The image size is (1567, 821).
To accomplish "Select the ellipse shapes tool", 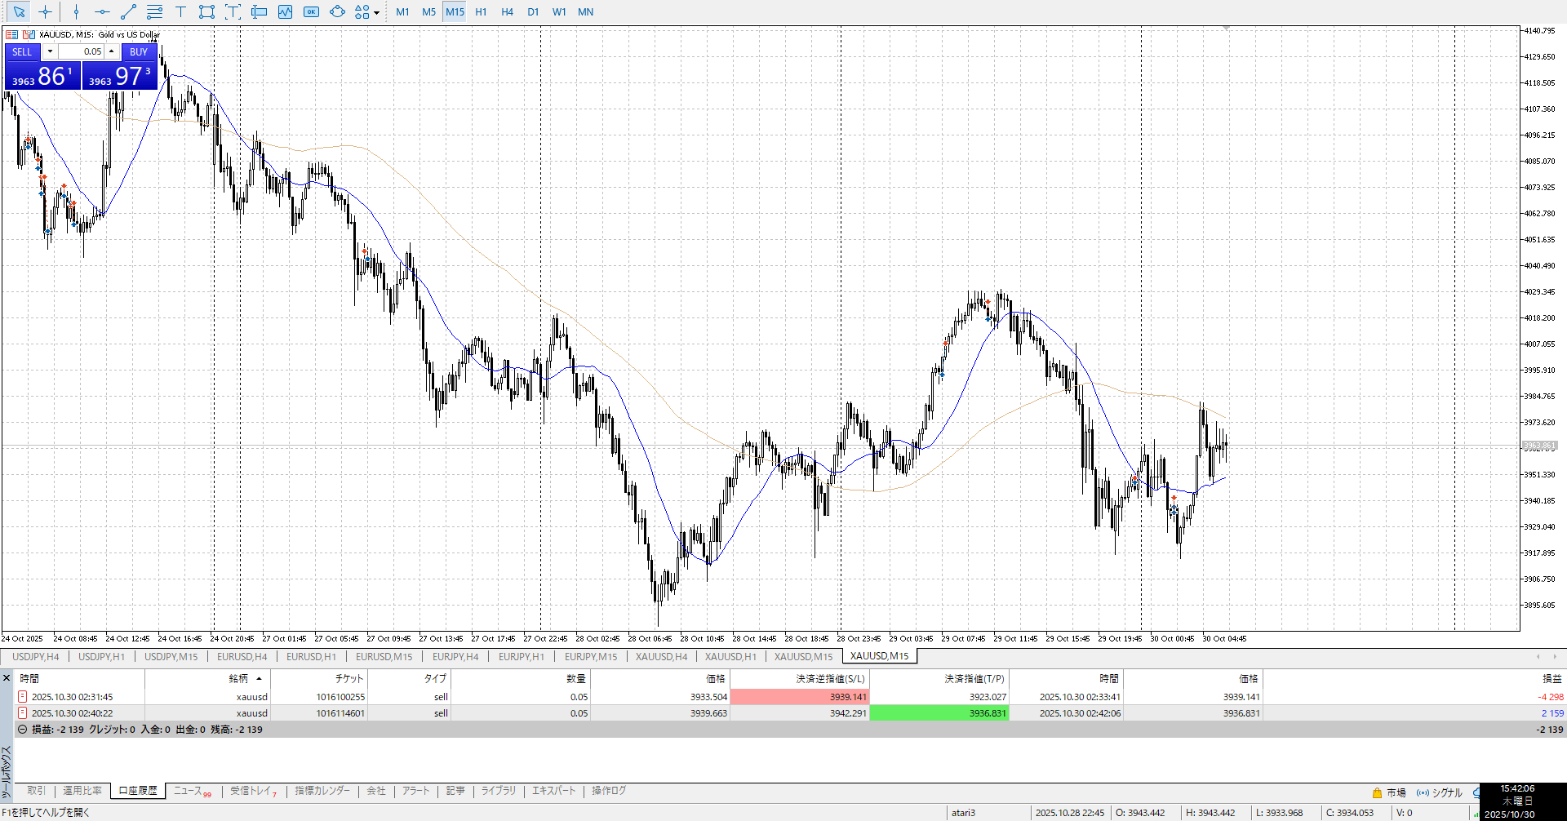I will point(337,12).
